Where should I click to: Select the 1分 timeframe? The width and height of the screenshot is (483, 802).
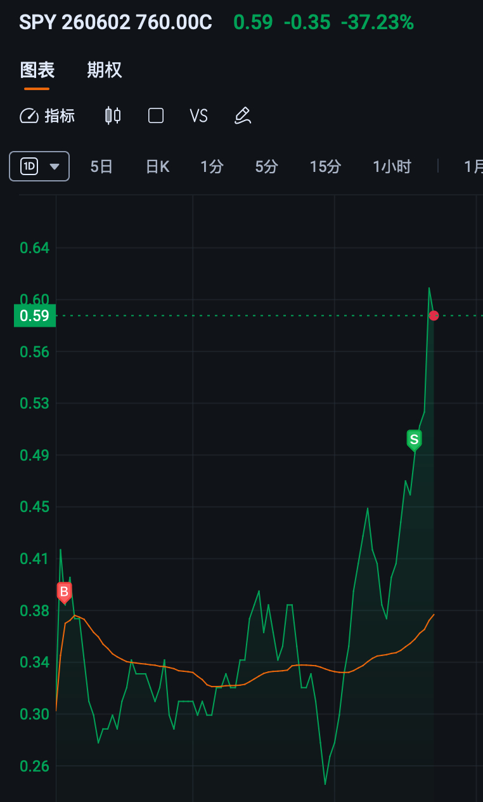pos(212,167)
